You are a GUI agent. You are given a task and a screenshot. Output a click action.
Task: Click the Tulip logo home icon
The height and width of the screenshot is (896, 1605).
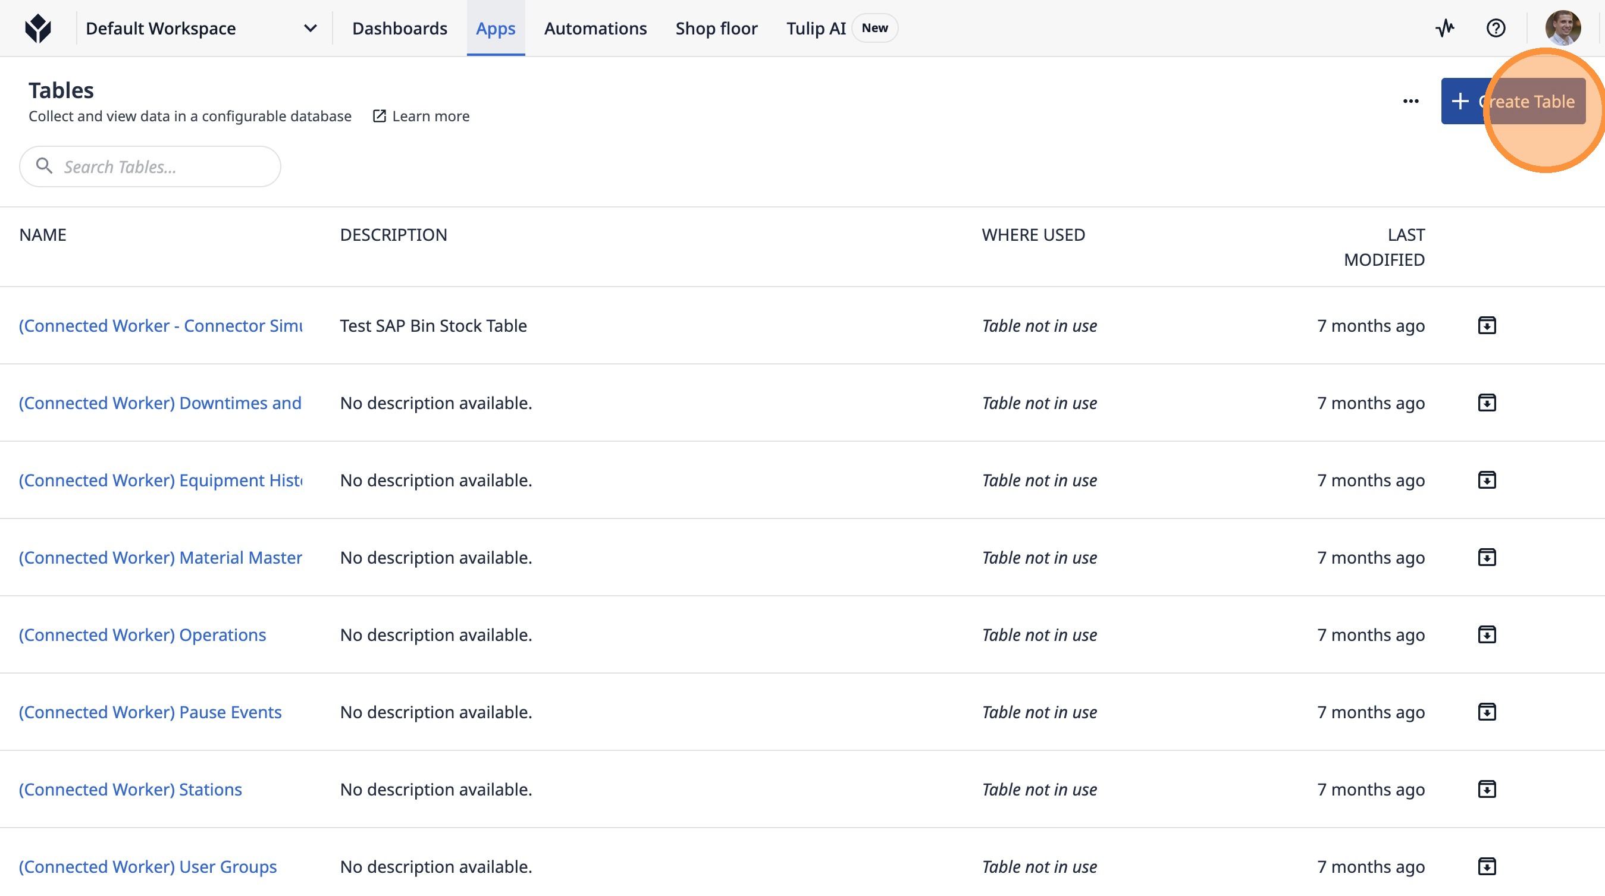(38, 29)
